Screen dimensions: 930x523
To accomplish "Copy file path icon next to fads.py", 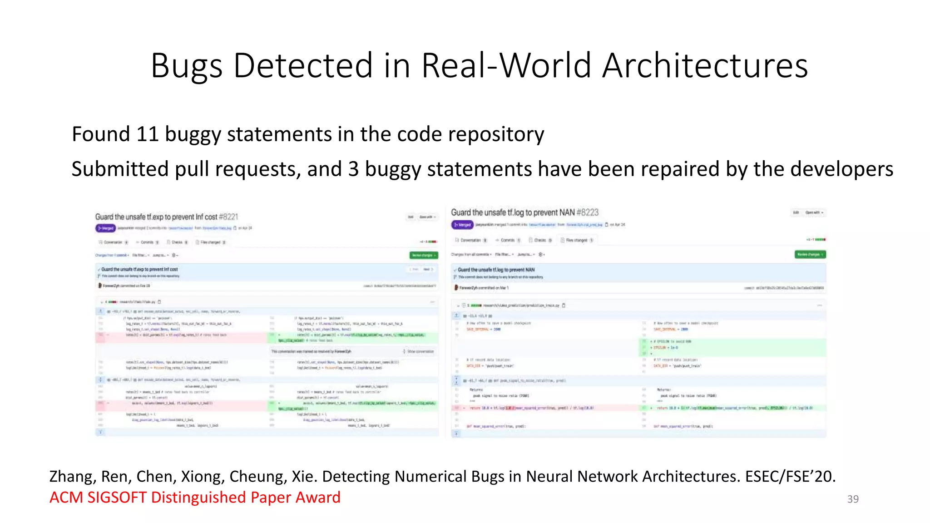I will tap(159, 301).
